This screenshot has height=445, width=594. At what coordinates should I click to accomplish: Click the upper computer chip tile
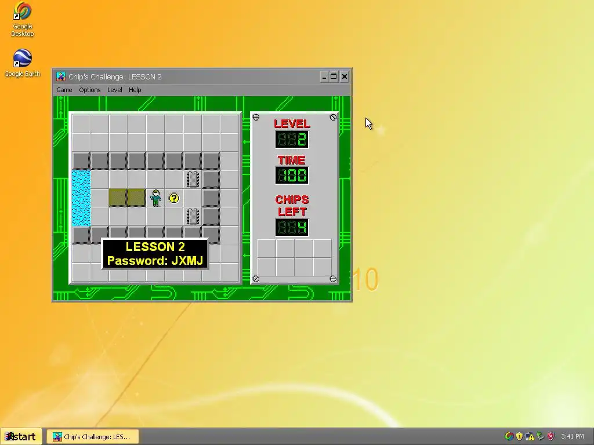(x=193, y=180)
